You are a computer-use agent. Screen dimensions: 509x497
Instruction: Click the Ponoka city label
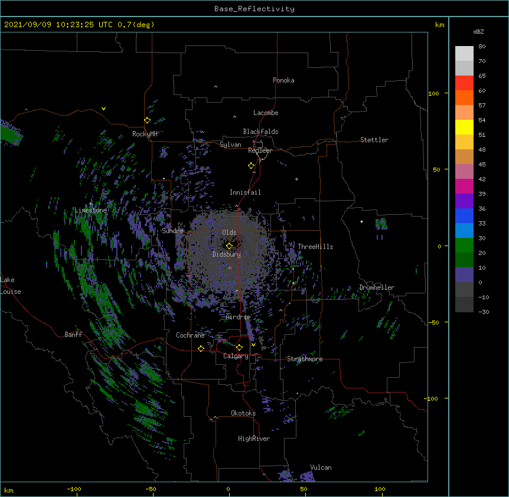point(283,80)
